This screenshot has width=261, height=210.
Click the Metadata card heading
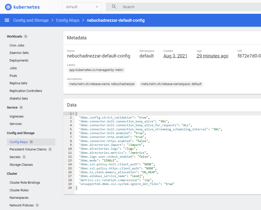tap(77, 38)
